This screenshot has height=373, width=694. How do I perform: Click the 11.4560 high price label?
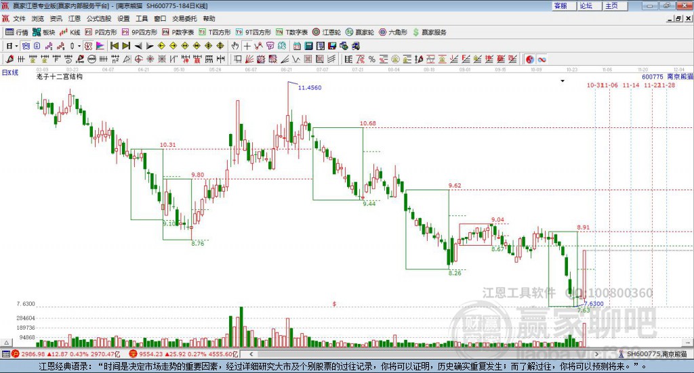click(x=309, y=87)
